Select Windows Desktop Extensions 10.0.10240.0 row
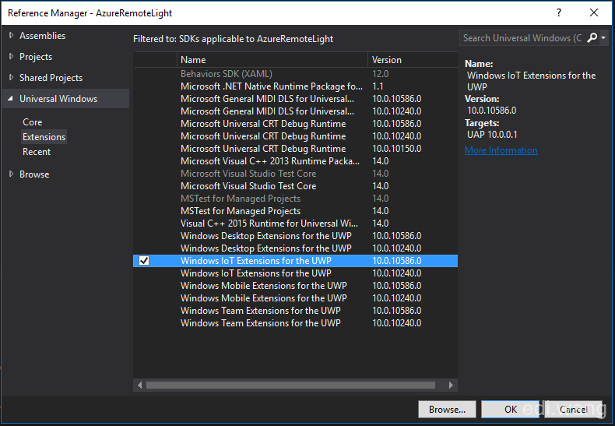The width and height of the screenshot is (615, 426). 295,248
